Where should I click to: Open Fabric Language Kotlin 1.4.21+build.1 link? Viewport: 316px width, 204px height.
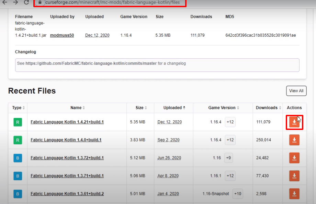[67, 122]
